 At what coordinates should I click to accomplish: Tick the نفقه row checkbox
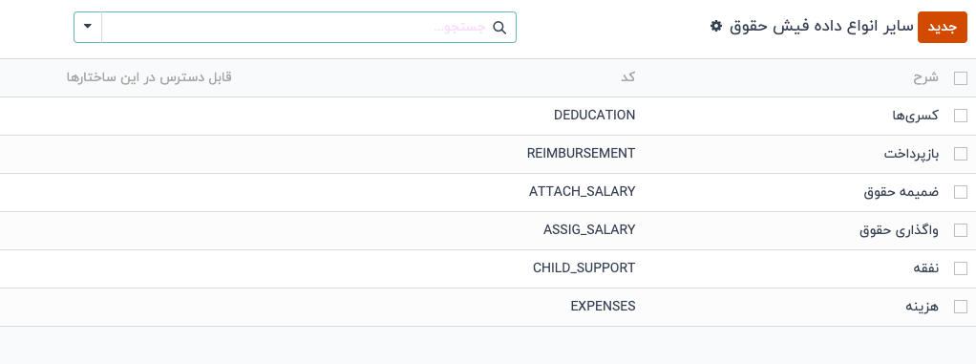click(x=961, y=268)
